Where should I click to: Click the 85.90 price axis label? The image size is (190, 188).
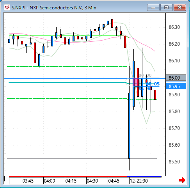click(x=174, y=95)
